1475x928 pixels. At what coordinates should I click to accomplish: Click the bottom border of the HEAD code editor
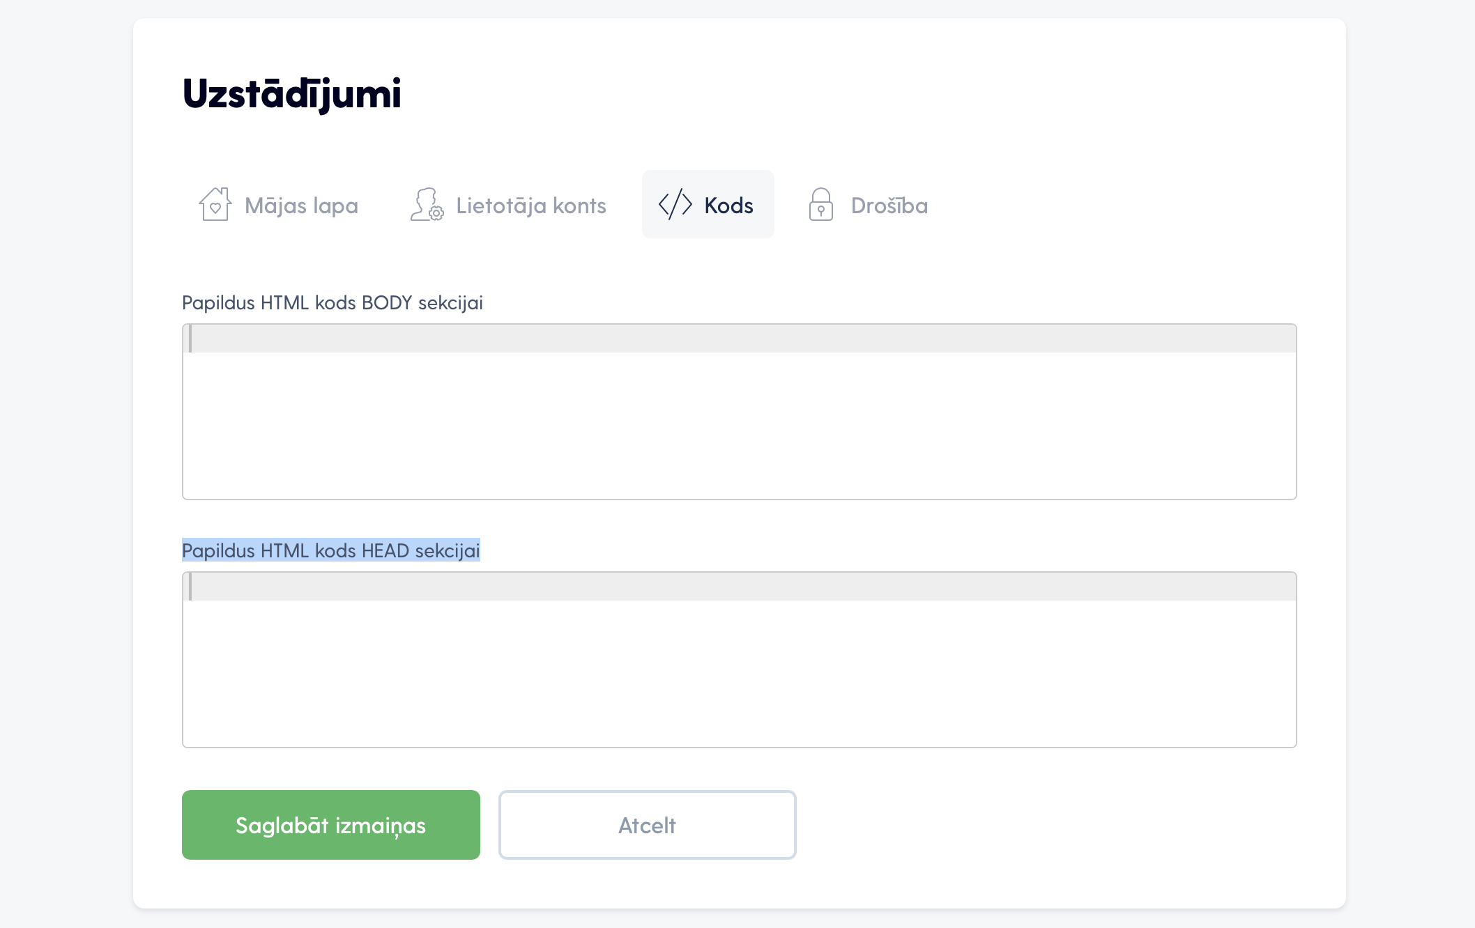(x=740, y=747)
